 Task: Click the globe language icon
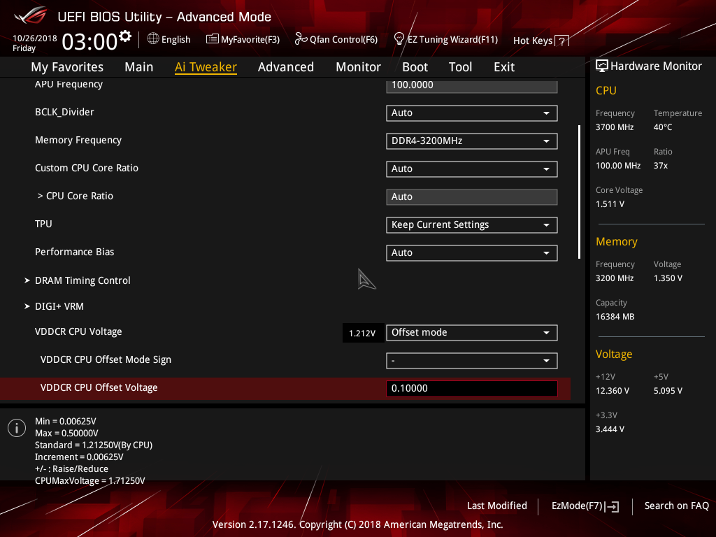click(153, 39)
